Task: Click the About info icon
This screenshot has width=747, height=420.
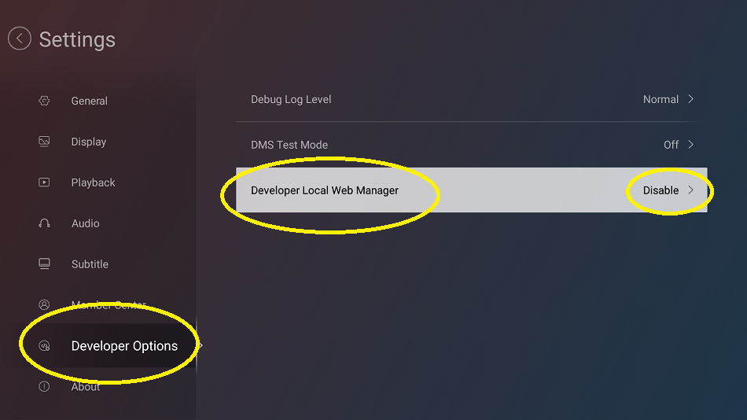Action: 44,387
